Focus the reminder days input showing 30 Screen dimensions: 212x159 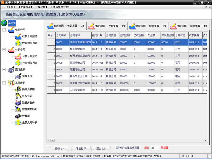(155, 148)
